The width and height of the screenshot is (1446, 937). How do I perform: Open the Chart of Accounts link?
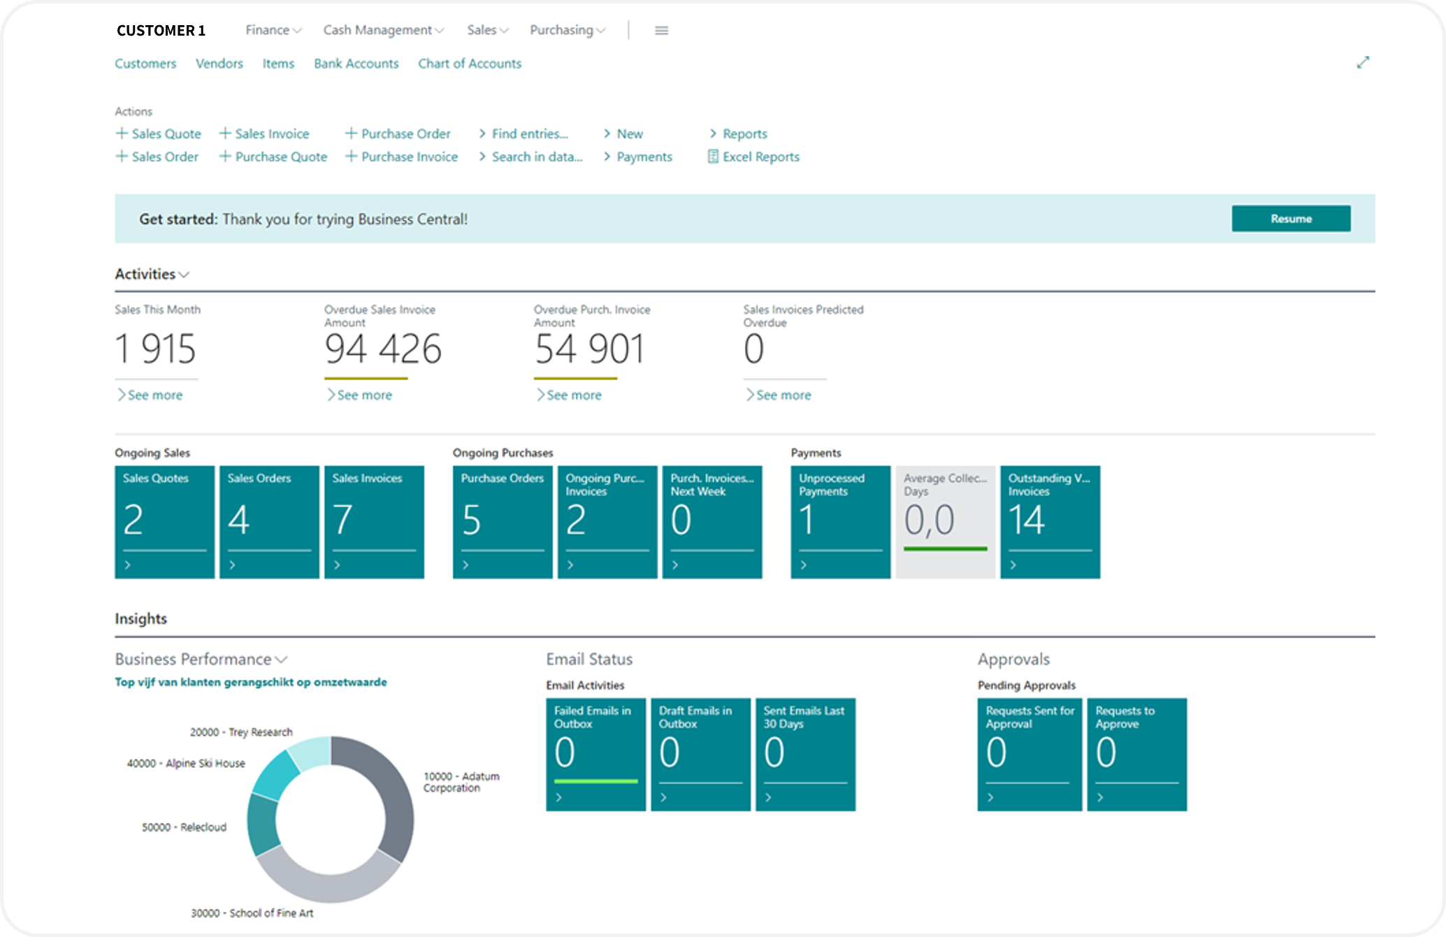[x=470, y=64]
